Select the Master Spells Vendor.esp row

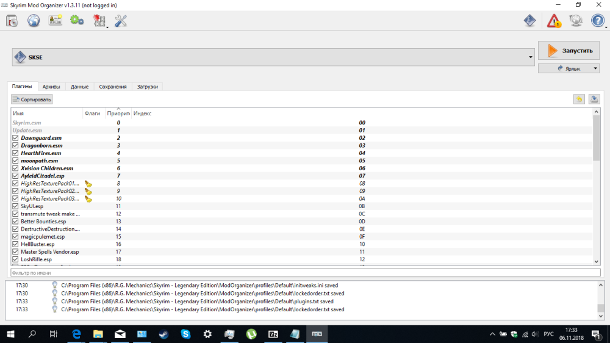pyautogui.click(x=301, y=252)
